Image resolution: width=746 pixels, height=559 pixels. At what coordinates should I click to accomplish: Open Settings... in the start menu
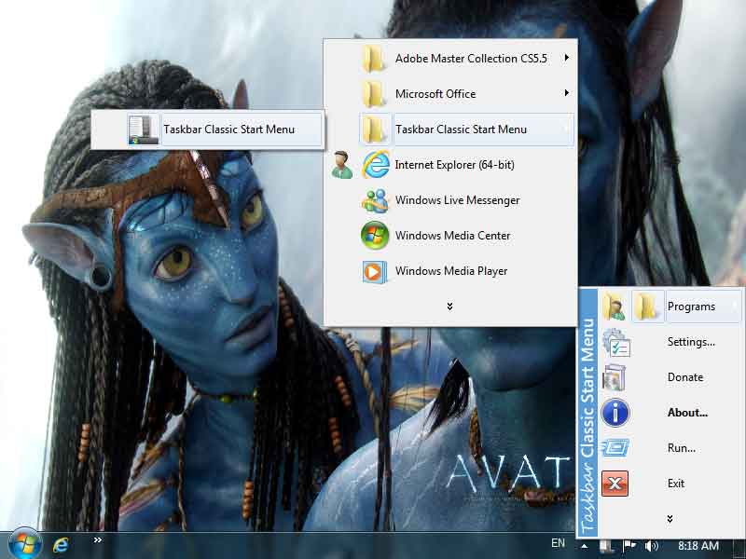pos(670,342)
